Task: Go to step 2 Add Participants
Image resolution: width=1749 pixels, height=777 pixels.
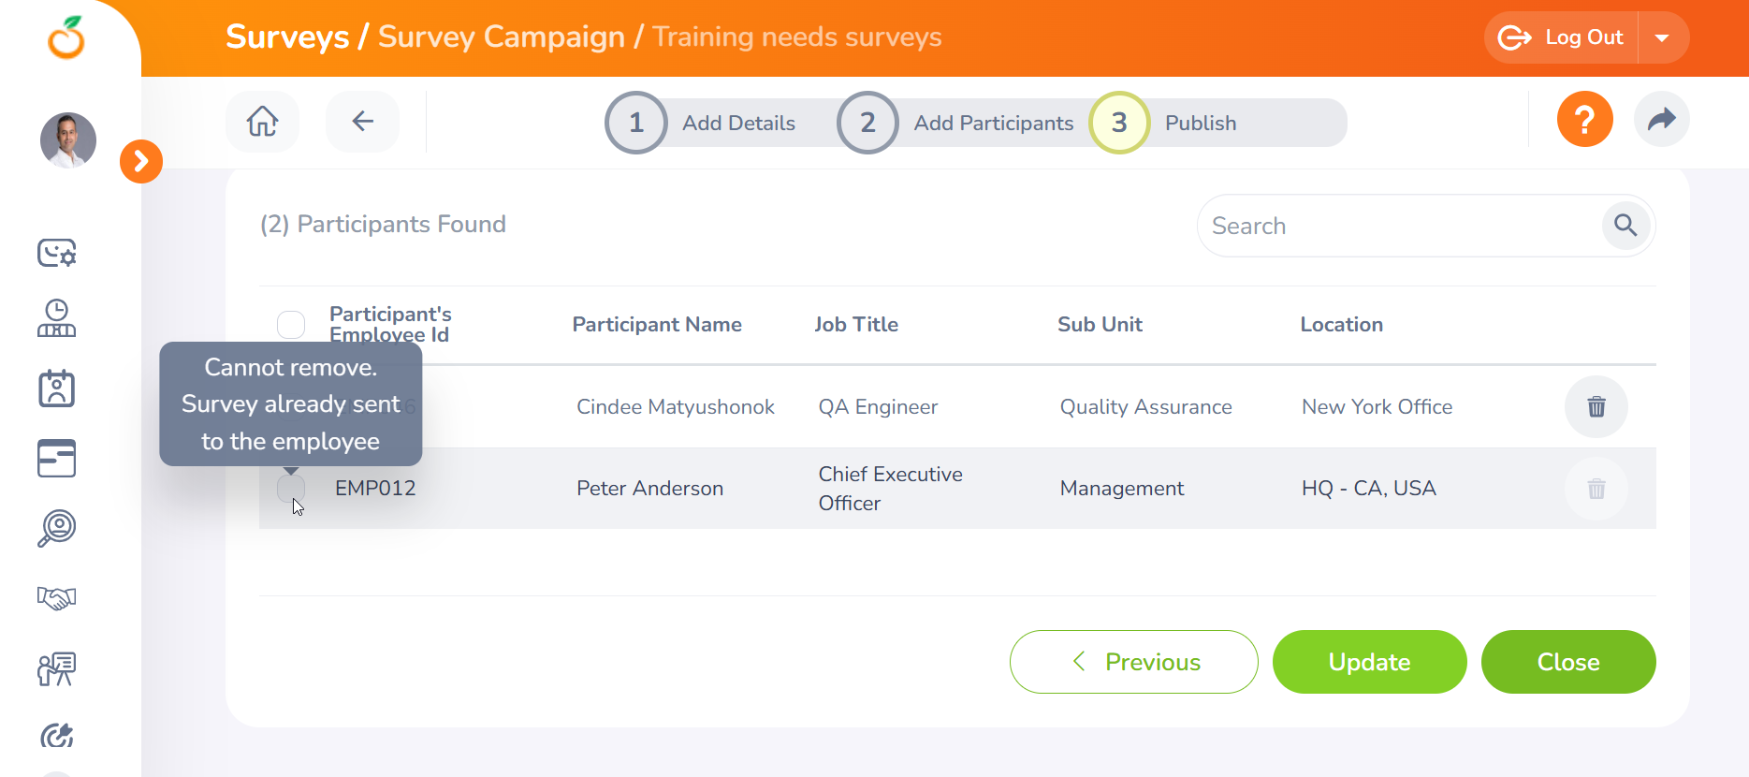Action: (x=867, y=123)
